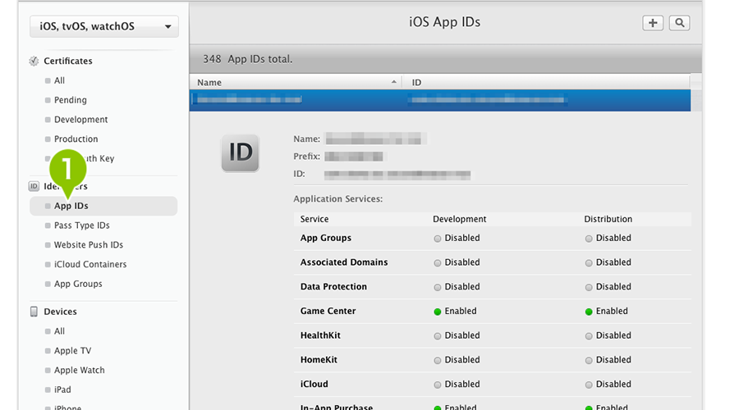Select the highlighted App ID row

440,100
